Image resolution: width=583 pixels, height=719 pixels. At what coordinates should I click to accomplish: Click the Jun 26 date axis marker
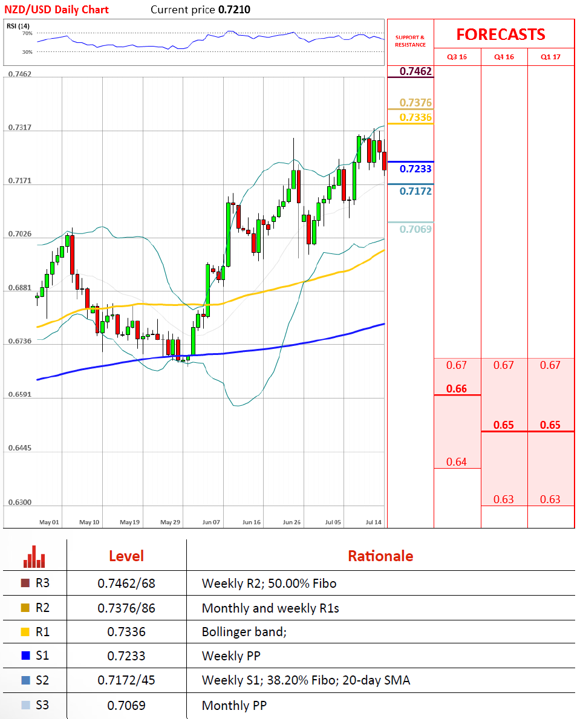(x=291, y=522)
